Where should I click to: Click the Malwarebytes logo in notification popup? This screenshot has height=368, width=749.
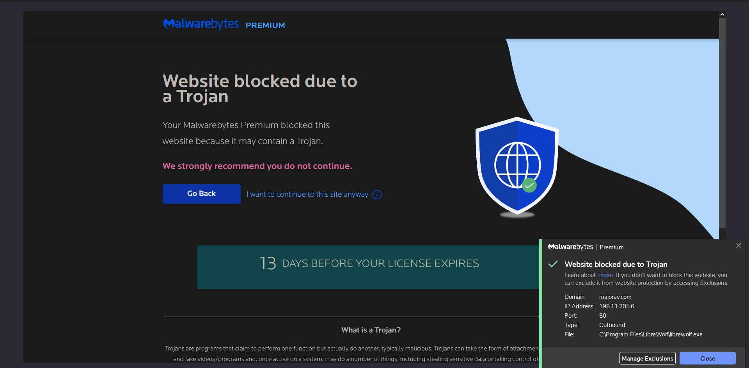point(570,247)
